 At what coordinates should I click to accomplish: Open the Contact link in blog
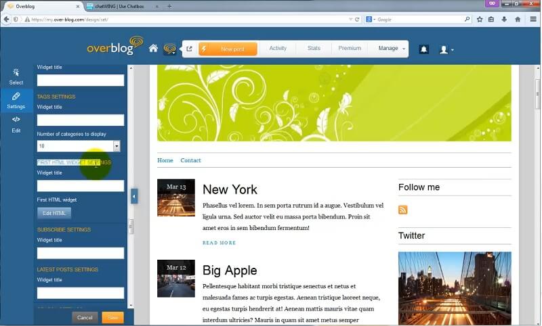(x=190, y=160)
